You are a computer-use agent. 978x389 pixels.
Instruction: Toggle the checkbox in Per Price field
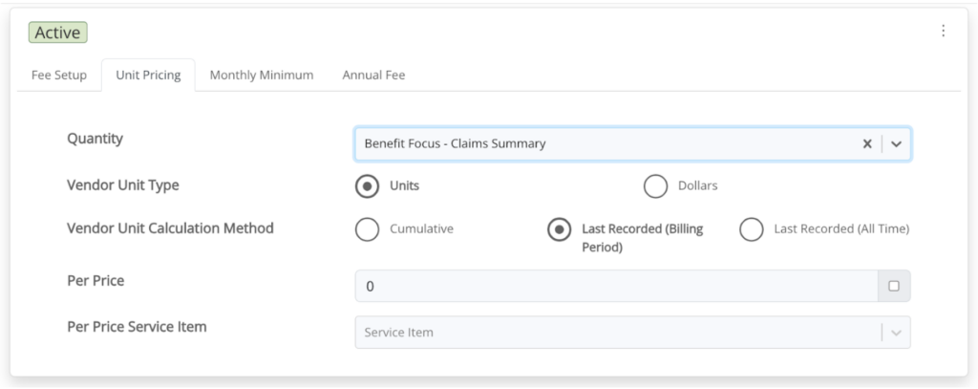point(894,286)
